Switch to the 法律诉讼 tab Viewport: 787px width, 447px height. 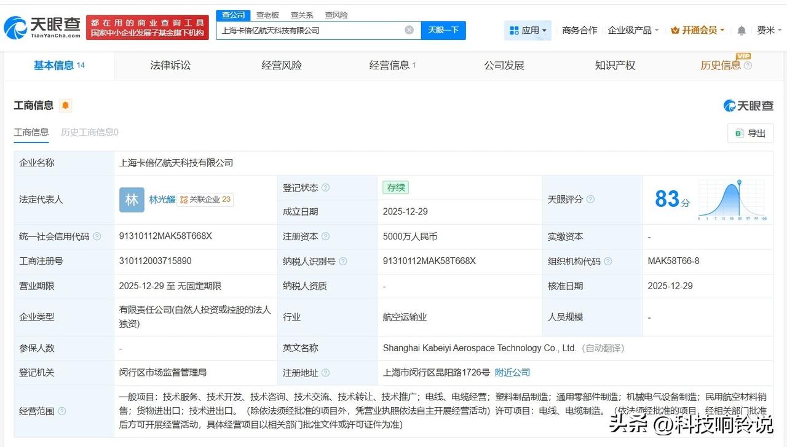(x=170, y=65)
